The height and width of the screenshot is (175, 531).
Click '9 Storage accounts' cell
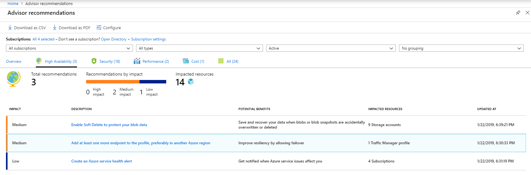[x=385, y=125]
